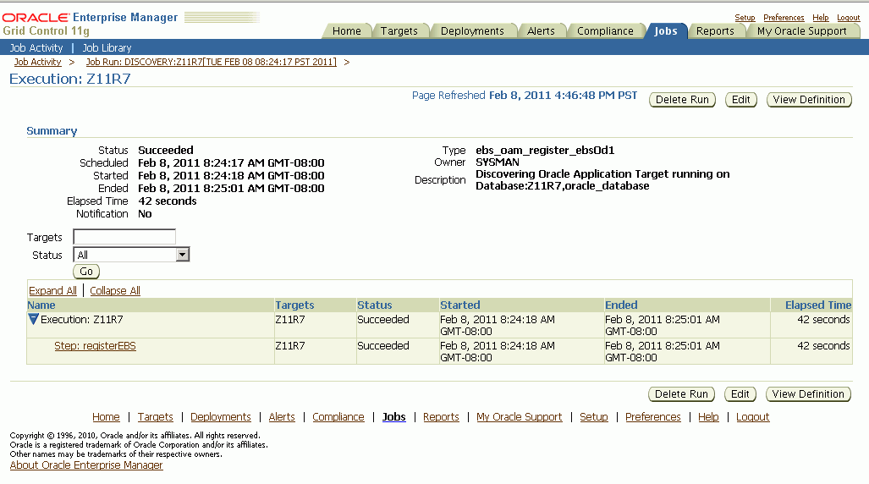Open About Oracle Enterprise Manager link

[x=86, y=465]
